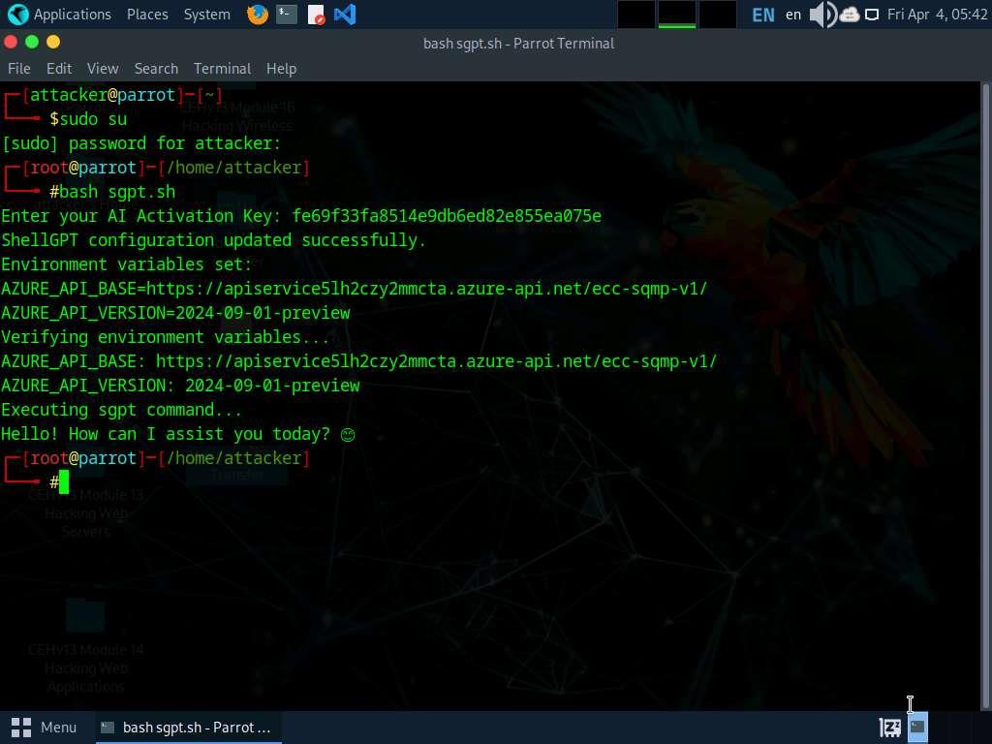
Task: Open the cloud status tray icon
Action: (850, 15)
